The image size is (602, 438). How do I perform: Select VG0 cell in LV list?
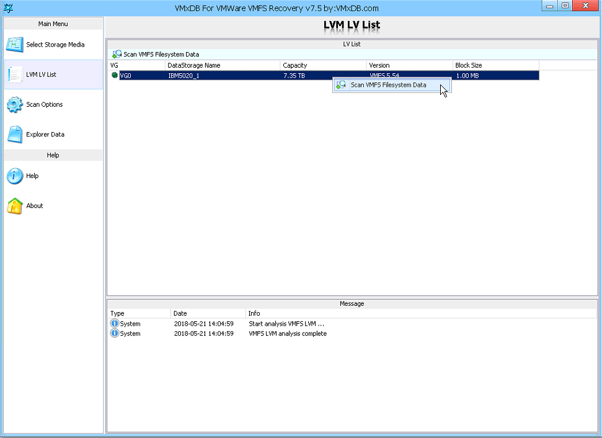pos(125,76)
